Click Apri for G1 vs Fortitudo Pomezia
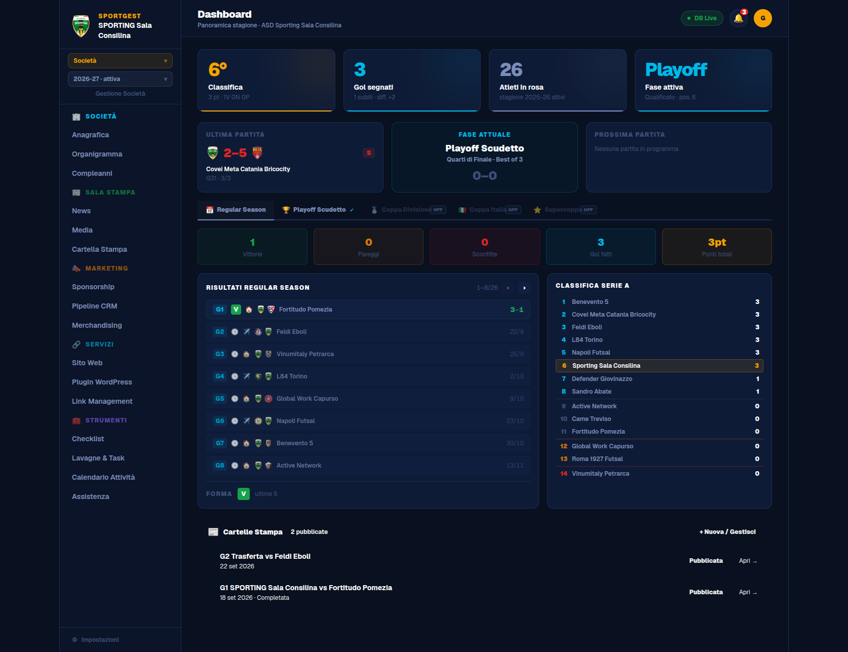Image resolution: width=848 pixels, height=652 pixels. coord(748,592)
